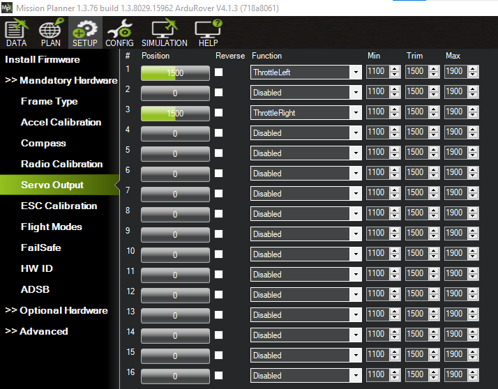Screen dimensions: 498x389
Task: Open the ADSB page
Action: [35, 289]
